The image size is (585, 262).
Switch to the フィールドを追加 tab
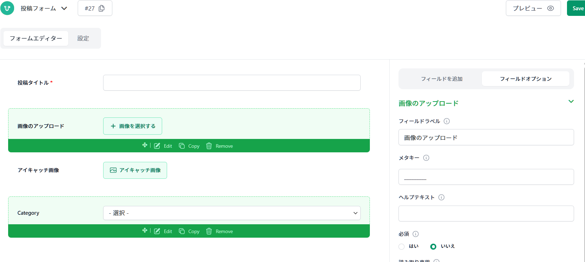[x=442, y=79]
